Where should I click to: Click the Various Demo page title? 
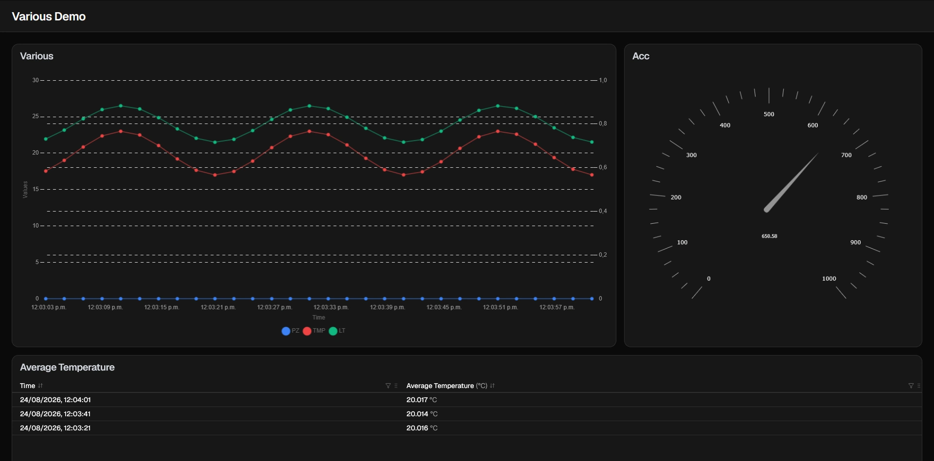49,17
